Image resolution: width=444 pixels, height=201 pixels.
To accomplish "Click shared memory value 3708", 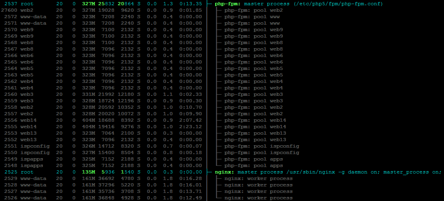I will click(x=128, y=191).
